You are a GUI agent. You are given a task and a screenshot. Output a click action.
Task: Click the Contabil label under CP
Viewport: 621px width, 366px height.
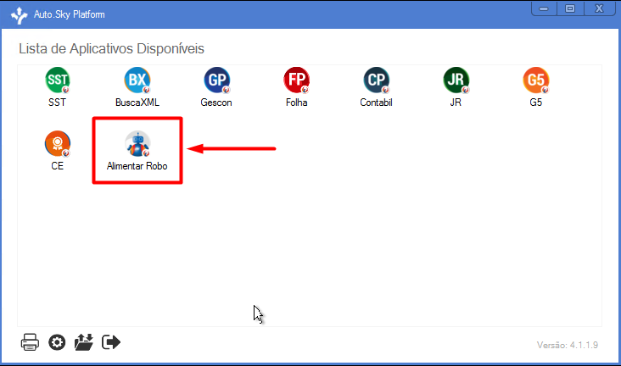point(376,103)
